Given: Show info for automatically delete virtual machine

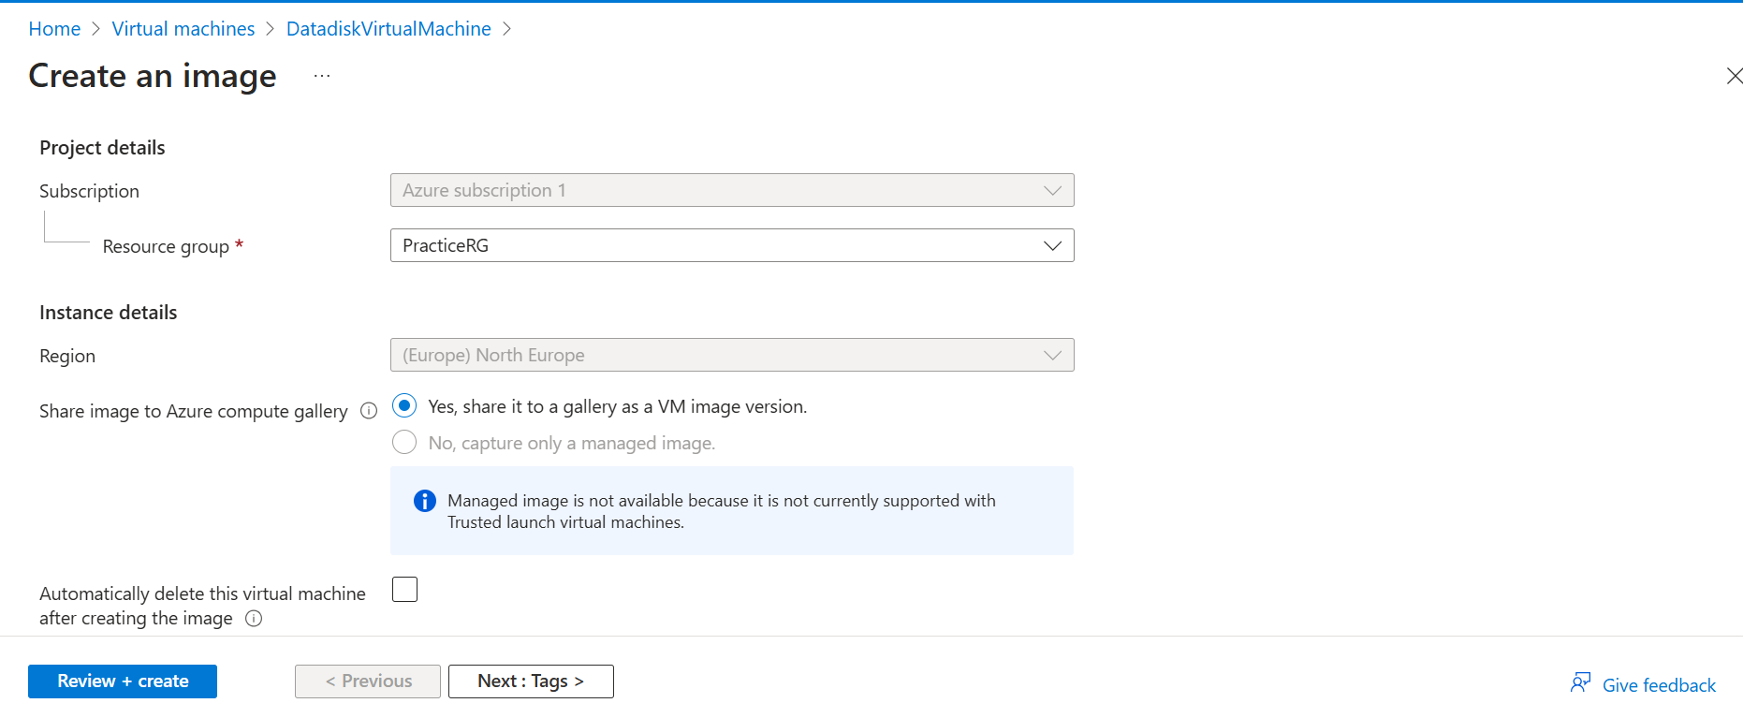Looking at the screenshot, I should tap(254, 619).
